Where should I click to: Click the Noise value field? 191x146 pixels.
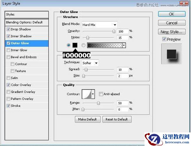[123, 38]
